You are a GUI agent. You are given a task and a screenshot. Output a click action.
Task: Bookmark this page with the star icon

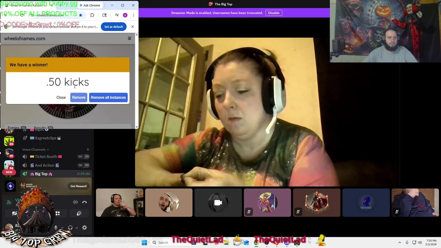pos(81,15)
